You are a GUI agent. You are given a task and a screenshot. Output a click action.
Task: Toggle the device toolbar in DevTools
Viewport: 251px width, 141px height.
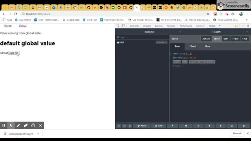pos(123,26)
